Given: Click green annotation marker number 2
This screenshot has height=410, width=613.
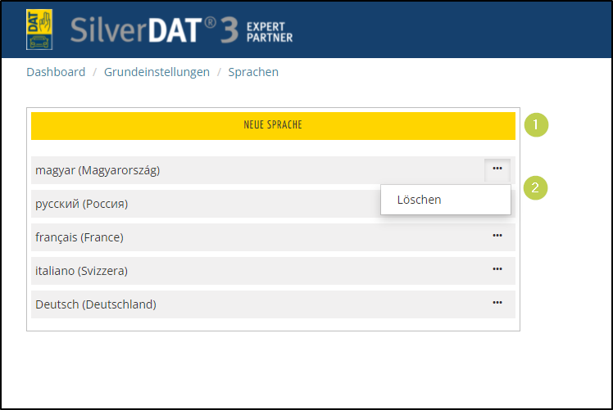Looking at the screenshot, I should [x=537, y=188].
